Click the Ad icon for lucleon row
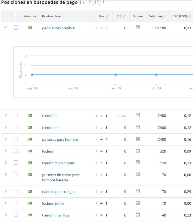The image size is (193, 222). [30, 151]
